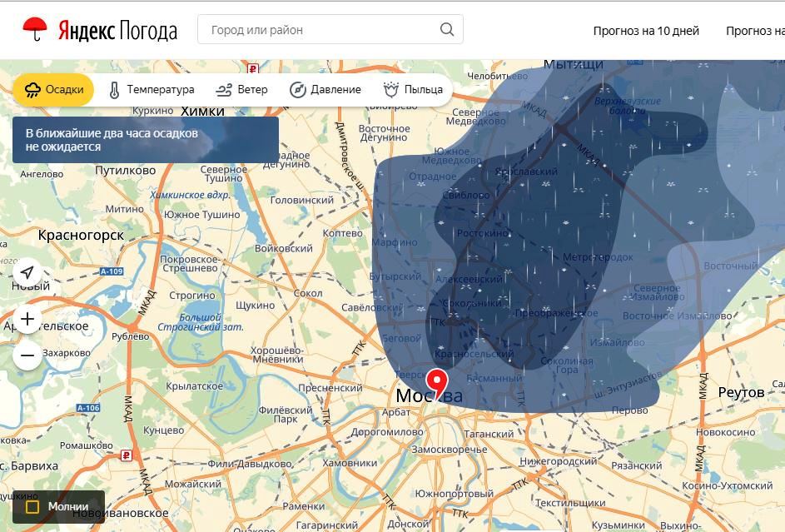Click the Замоскворечье district label
The height and width of the screenshot is (532, 785).
[x=449, y=450]
